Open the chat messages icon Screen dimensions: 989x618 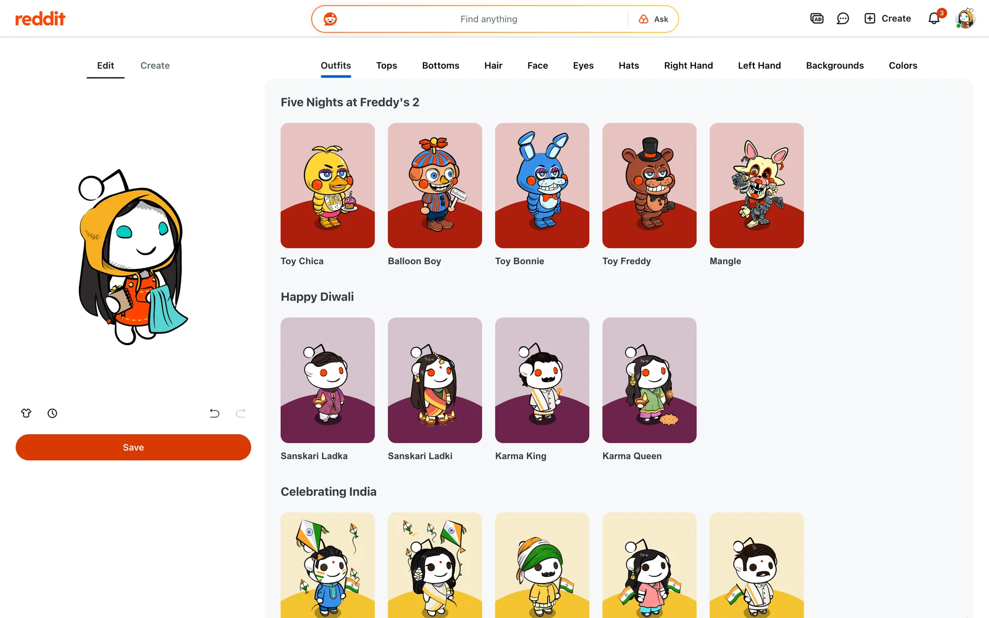tap(843, 19)
